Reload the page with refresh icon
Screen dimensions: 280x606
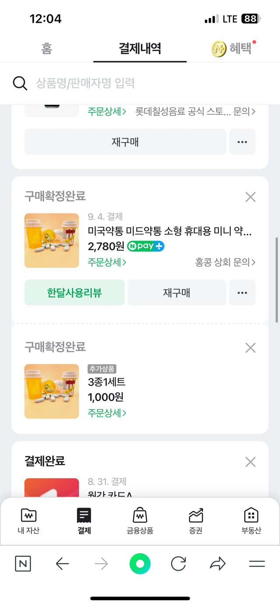pyautogui.click(x=178, y=564)
